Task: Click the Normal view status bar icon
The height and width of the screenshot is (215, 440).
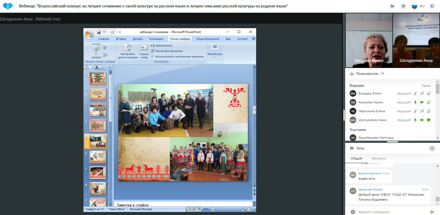Action: (x=189, y=209)
